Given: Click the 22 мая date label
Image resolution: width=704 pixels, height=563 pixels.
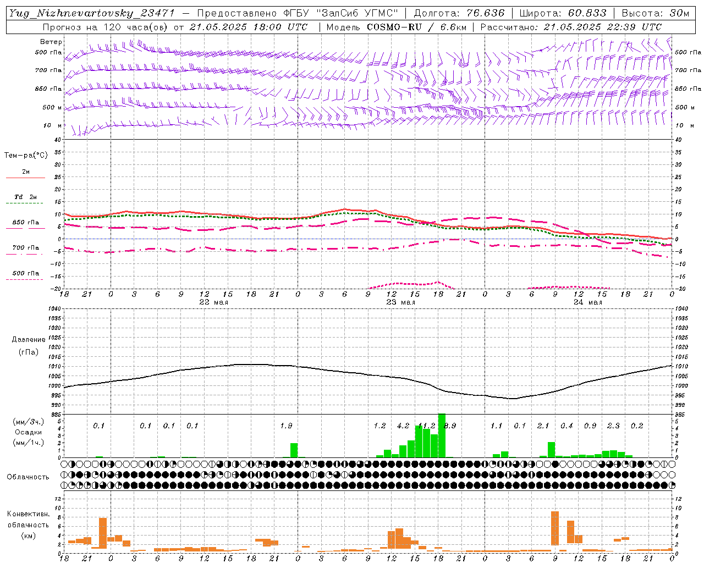Looking at the screenshot, I should coord(213,302).
